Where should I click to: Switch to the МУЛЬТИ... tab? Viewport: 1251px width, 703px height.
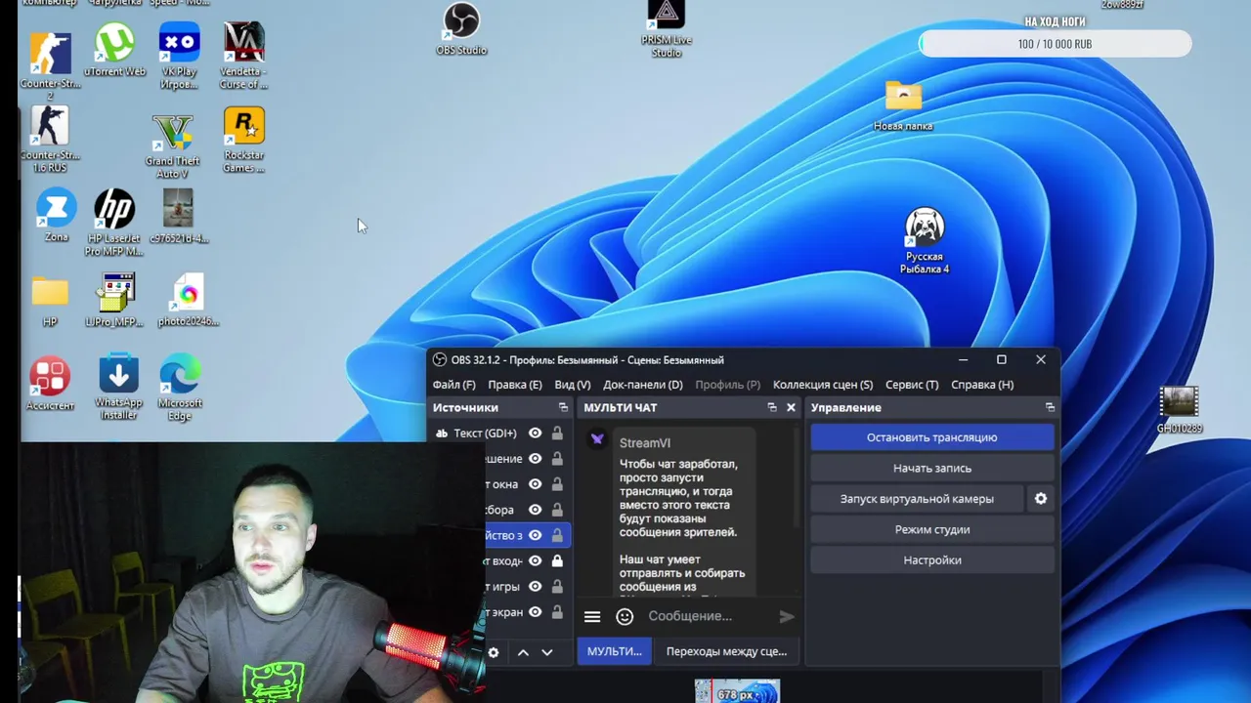614,651
